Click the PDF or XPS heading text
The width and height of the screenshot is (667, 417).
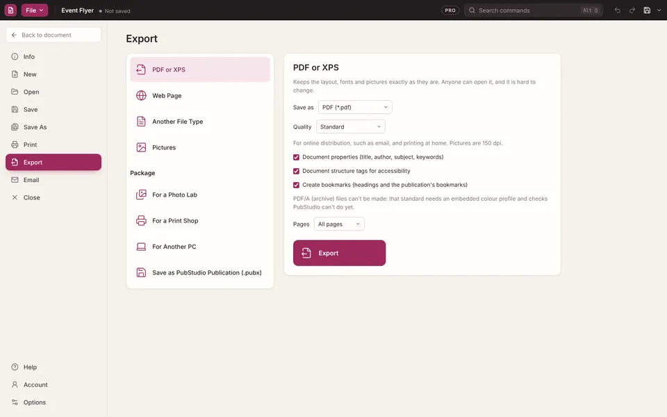point(316,67)
